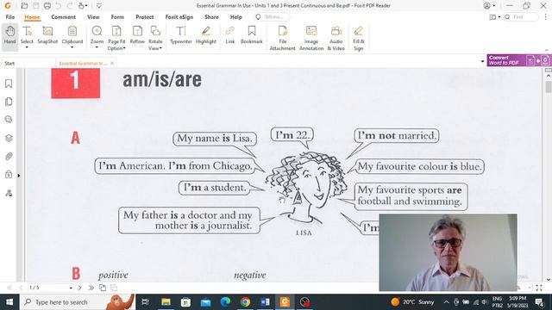Open the Attachments side panel
This screenshot has height=310, width=552.
[x=9, y=156]
